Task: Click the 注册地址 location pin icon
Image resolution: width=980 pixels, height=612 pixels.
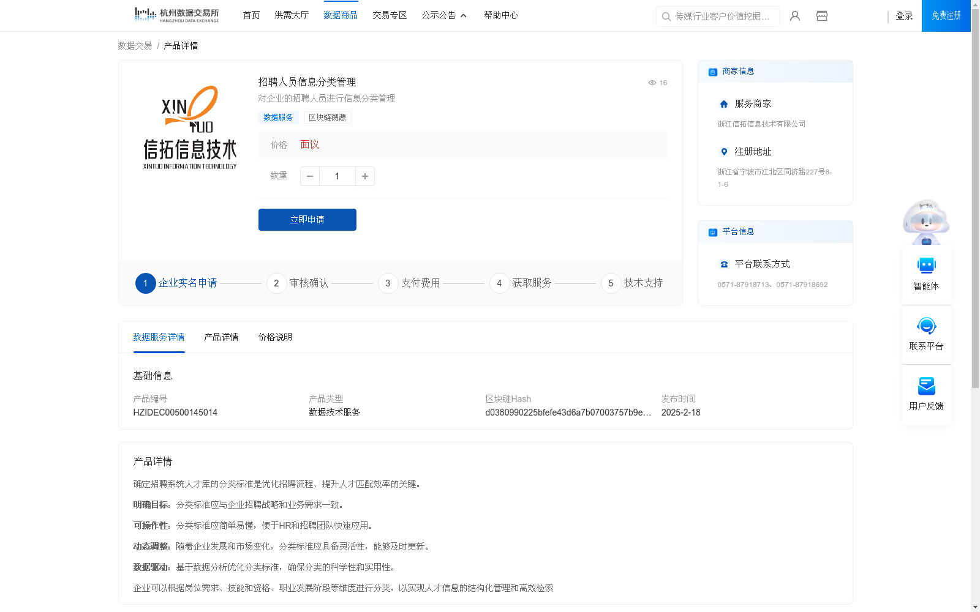Action: (x=724, y=152)
